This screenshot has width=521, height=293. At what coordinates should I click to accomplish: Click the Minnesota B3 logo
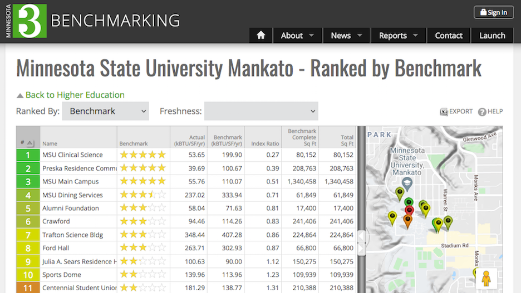pos(26,21)
